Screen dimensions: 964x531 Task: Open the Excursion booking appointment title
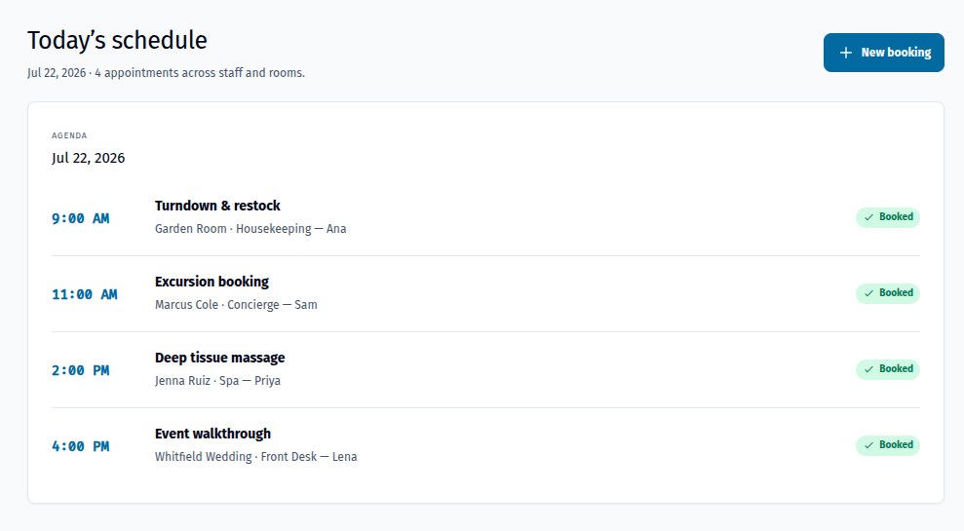click(212, 283)
